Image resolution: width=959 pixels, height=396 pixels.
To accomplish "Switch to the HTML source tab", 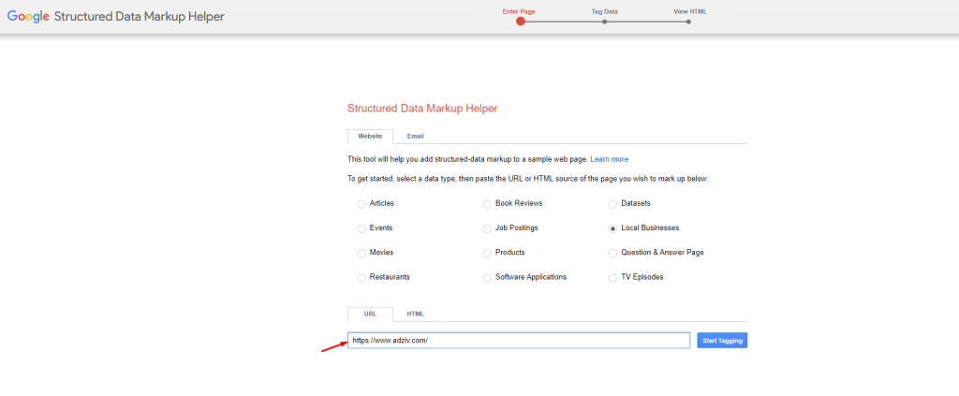I will 415,315.
